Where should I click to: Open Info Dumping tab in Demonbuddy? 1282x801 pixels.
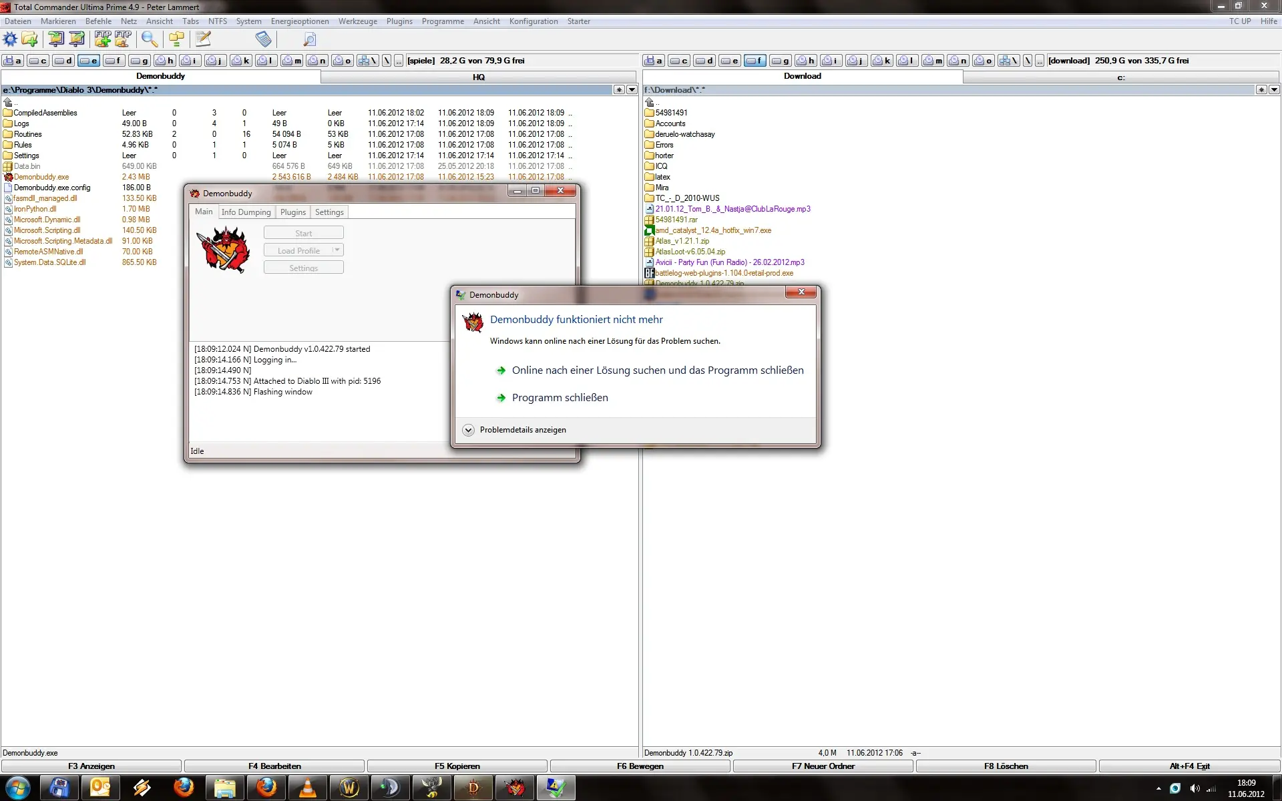(x=246, y=212)
